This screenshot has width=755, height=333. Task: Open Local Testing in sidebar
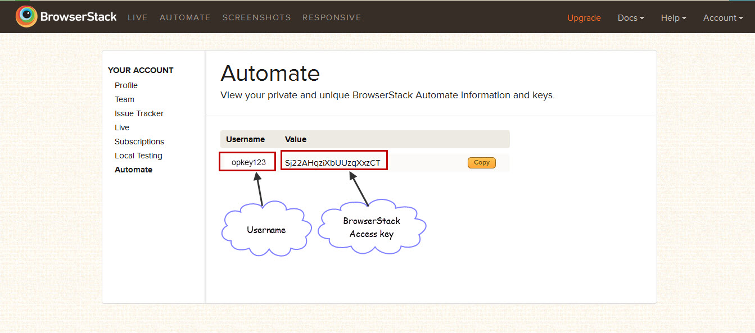click(x=138, y=156)
